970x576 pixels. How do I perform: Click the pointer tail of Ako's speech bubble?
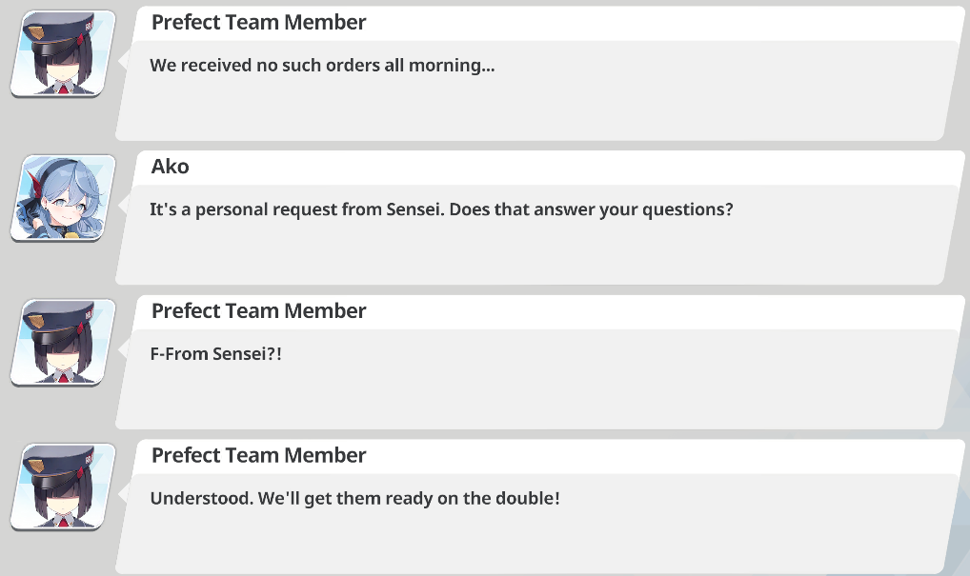point(123,205)
